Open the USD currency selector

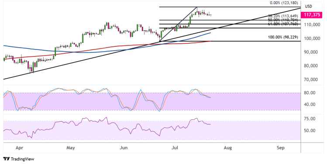308,7
